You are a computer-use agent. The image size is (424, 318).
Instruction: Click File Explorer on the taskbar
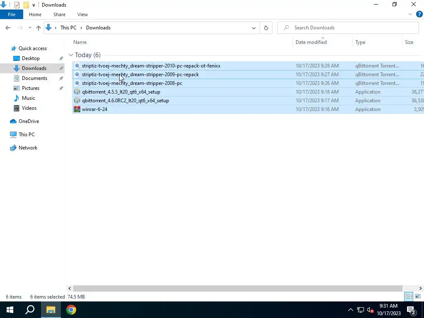(51, 310)
